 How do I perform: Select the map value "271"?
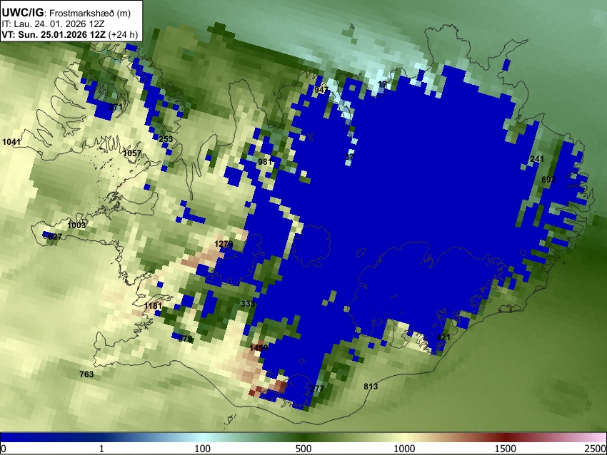[116, 107]
